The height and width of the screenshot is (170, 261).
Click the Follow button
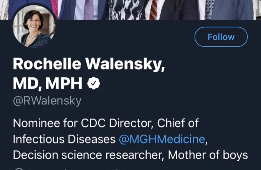pyautogui.click(x=221, y=37)
